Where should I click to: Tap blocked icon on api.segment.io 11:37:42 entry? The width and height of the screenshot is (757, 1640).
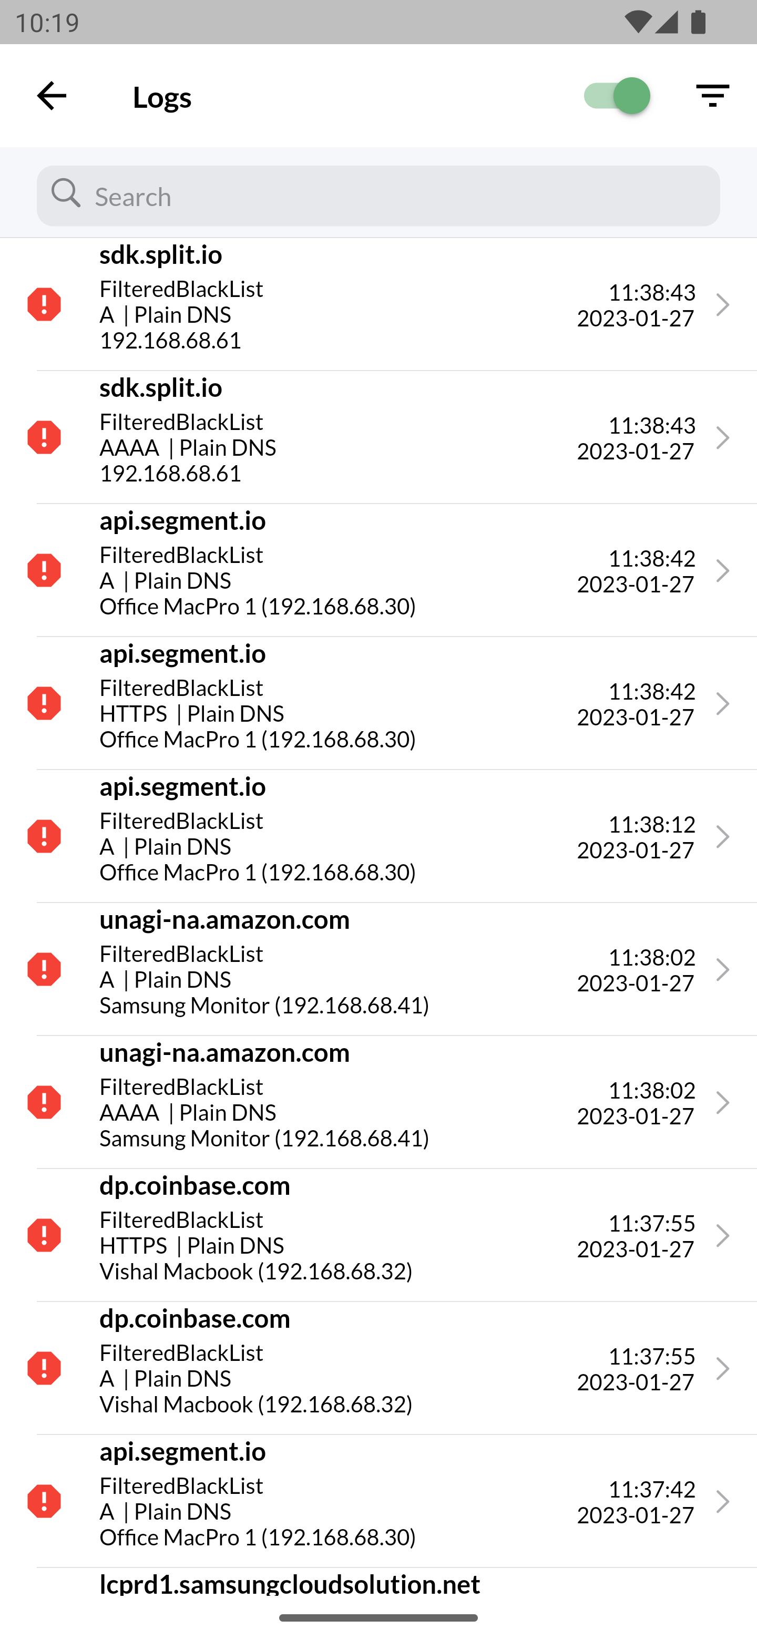[x=44, y=1501]
